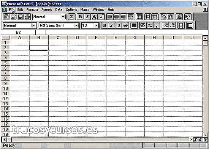The image size is (209, 149).
Task: Open the MS Sans Serif font name dropdown arrow
Action: pyautogui.click(x=76, y=25)
